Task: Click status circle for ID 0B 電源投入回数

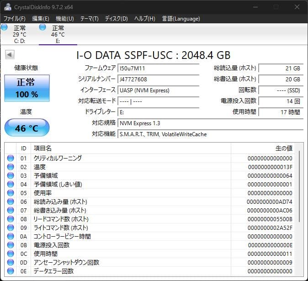Action: [x=11, y=245]
